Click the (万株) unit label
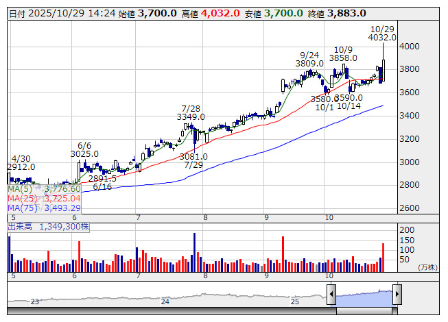This screenshot has width=448, height=322. pos(427,267)
